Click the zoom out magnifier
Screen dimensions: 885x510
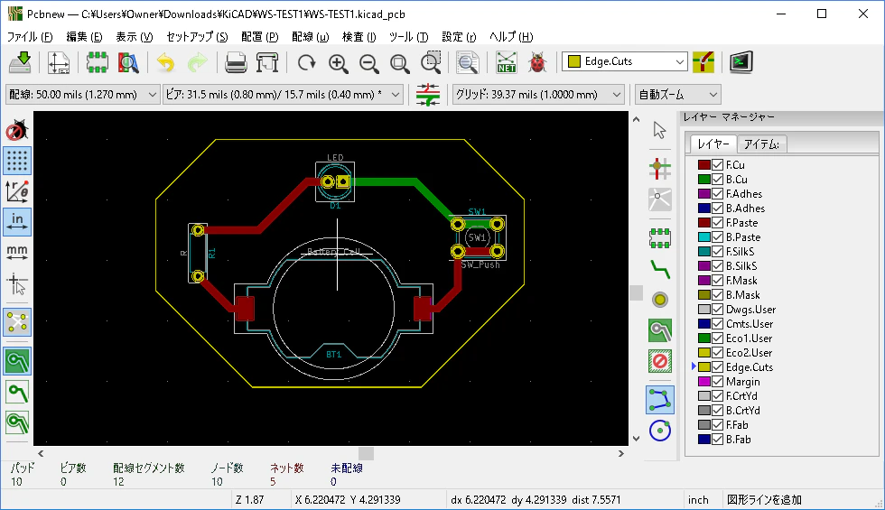coord(369,62)
